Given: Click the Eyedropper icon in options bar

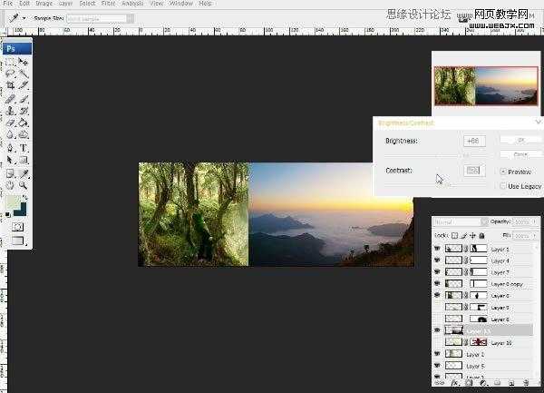Looking at the screenshot, I should pyautogui.click(x=16, y=17).
